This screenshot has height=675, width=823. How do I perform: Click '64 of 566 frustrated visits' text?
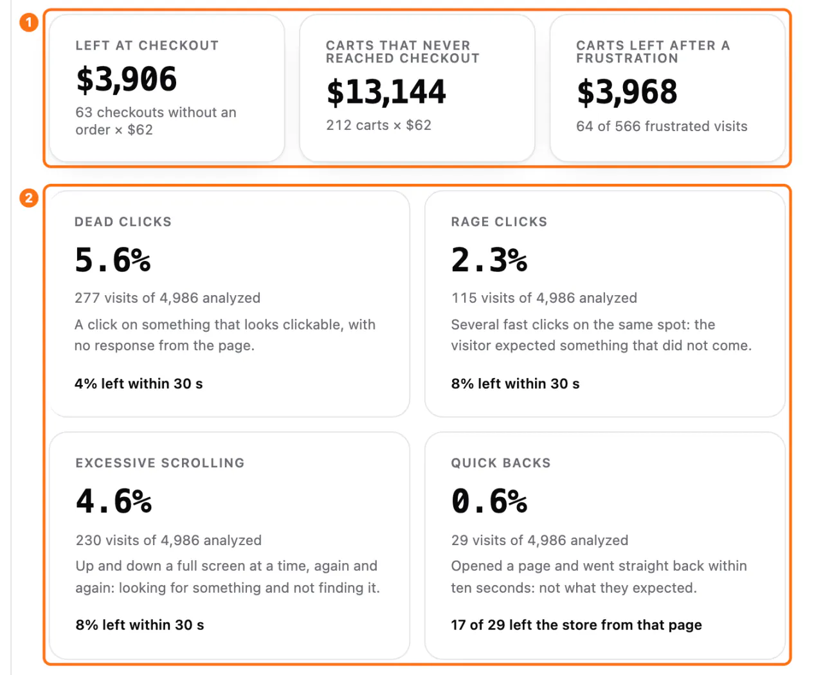pos(662,127)
